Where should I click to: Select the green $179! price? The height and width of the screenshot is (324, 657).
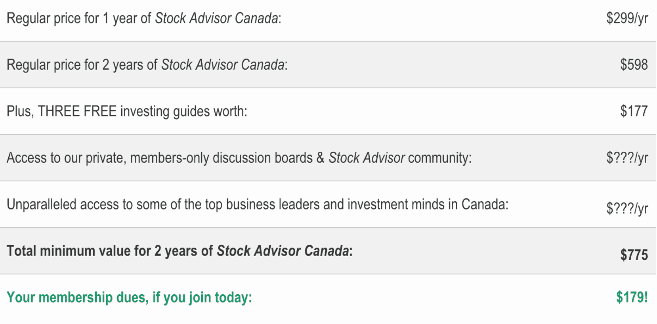[x=632, y=297]
